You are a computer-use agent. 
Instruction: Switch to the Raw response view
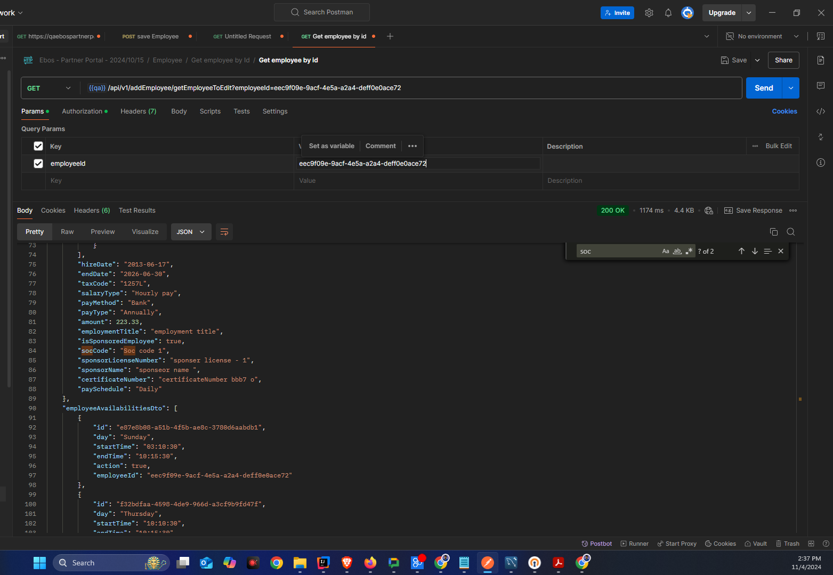point(67,232)
